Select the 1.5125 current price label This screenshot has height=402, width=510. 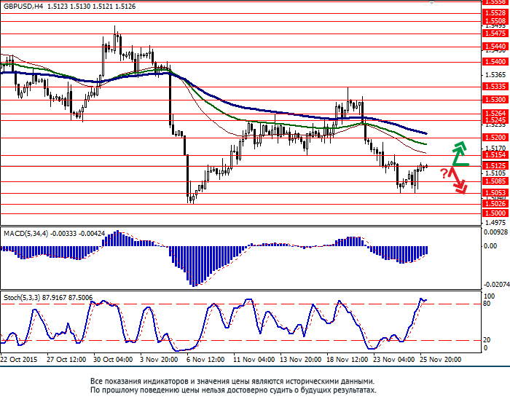click(x=495, y=166)
